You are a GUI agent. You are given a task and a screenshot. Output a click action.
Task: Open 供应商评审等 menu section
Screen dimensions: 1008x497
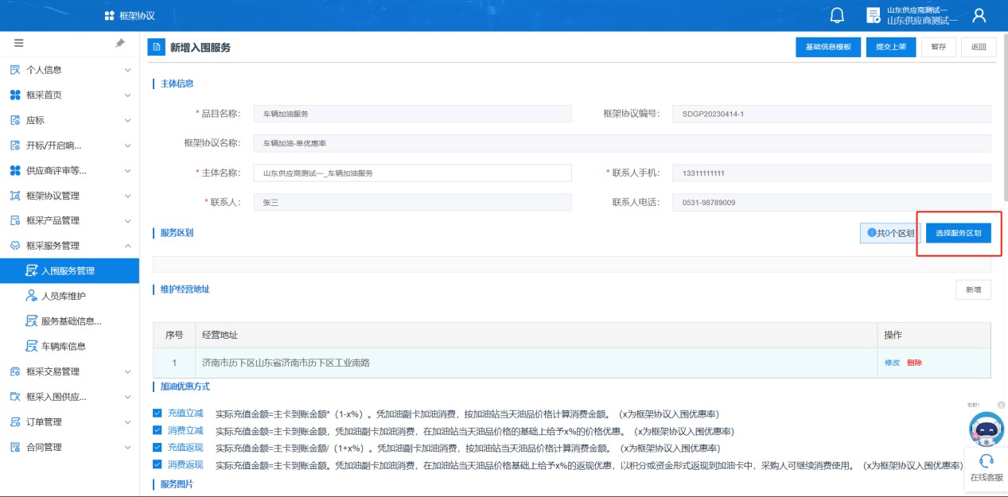tap(70, 170)
